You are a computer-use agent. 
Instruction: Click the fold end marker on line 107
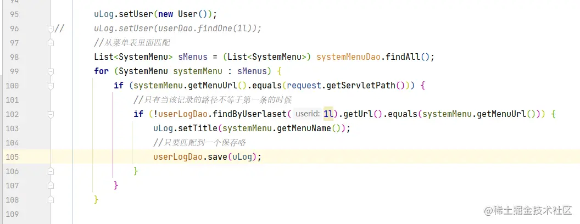[51, 186]
